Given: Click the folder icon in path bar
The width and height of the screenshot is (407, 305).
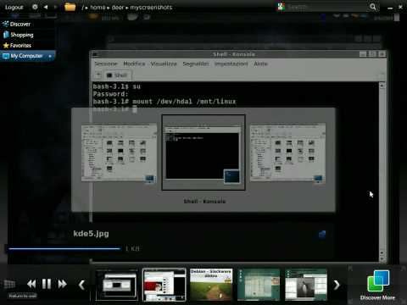Looking at the screenshot, I should pyautogui.click(x=70, y=7).
